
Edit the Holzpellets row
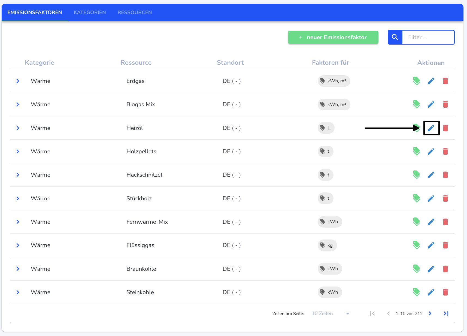click(431, 151)
